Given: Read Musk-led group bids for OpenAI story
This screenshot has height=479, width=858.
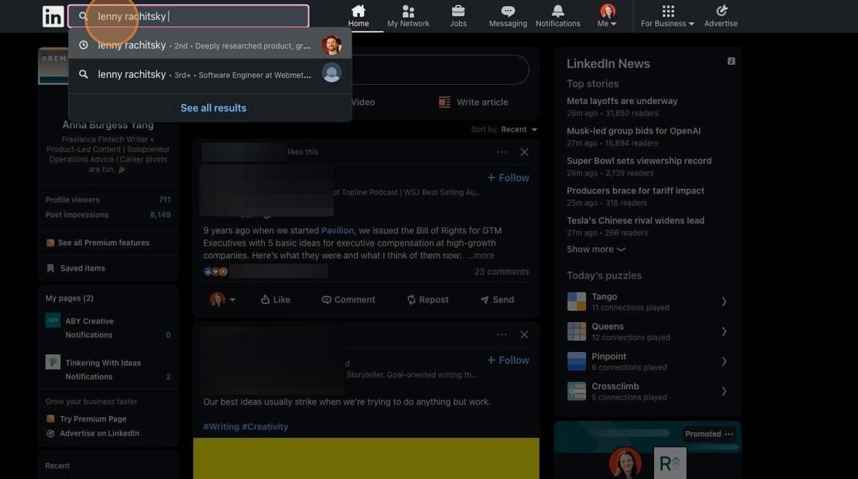Looking at the screenshot, I should click(634, 131).
